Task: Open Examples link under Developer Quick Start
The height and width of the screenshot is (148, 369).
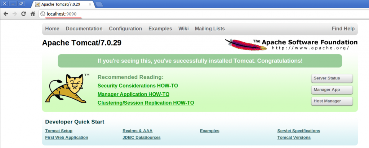Action: tap(209, 131)
